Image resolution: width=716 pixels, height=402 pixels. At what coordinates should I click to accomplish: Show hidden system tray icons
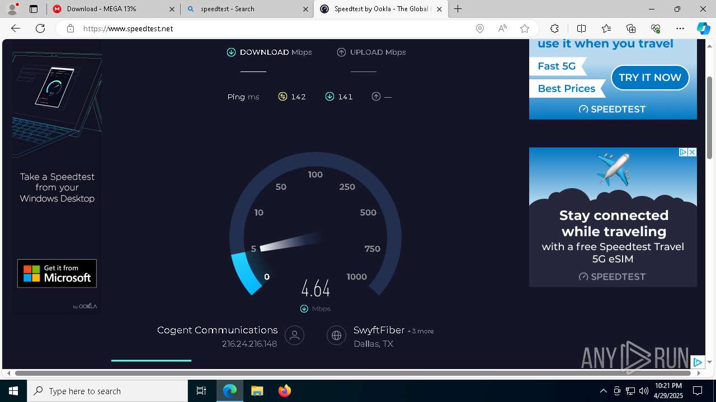[x=603, y=391]
